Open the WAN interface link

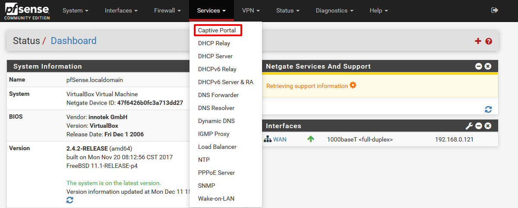(279, 139)
